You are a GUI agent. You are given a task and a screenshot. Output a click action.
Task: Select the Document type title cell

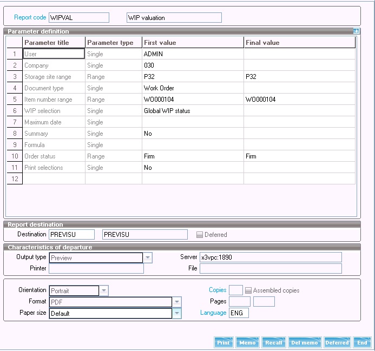(x=54, y=88)
